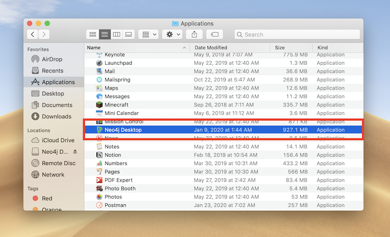Focus the Search field

(x=297, y=35)
